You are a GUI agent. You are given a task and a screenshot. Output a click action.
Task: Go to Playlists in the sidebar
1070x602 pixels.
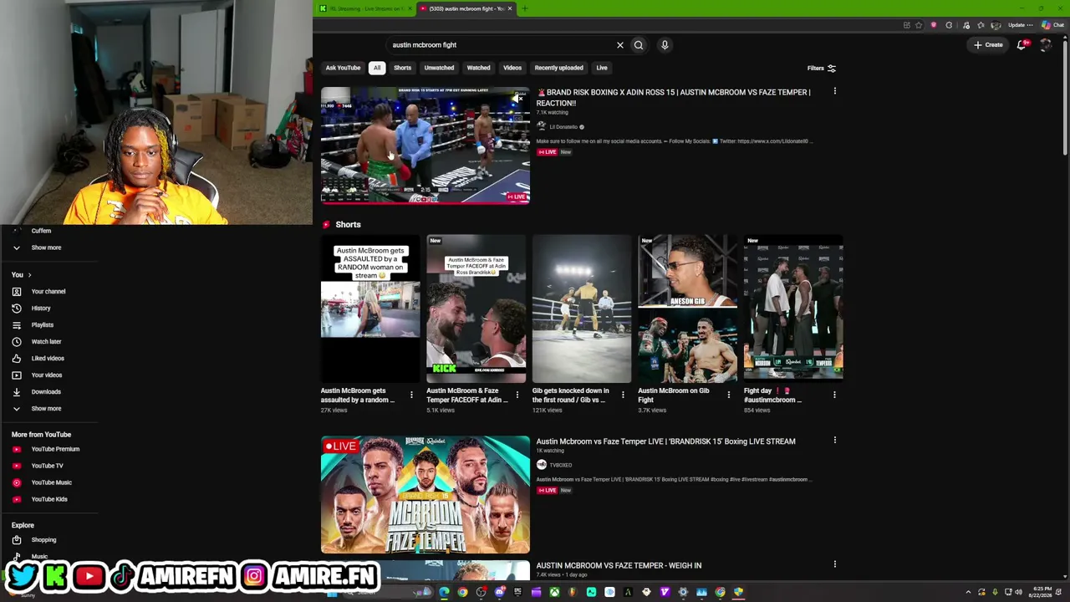pos(43,325)
